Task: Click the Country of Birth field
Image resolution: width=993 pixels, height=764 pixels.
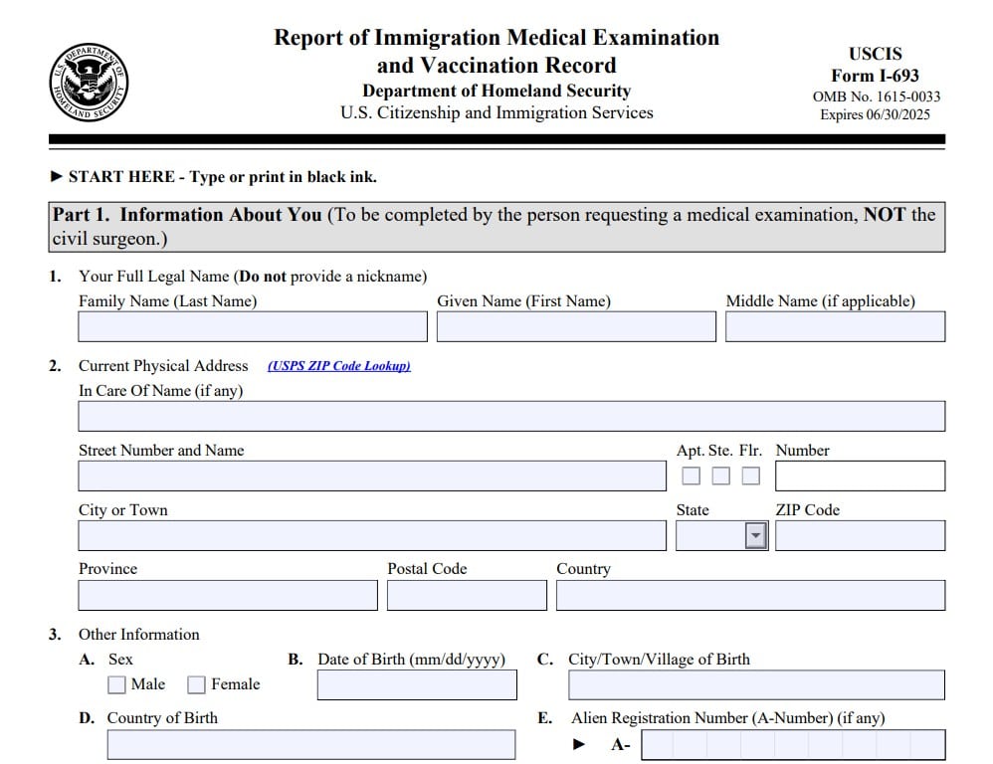Action: (x=311, y=744)
